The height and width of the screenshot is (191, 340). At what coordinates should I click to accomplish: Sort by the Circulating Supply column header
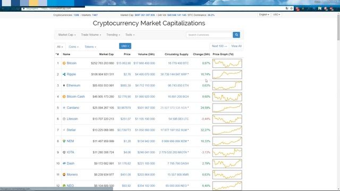[x=176, y=54]
